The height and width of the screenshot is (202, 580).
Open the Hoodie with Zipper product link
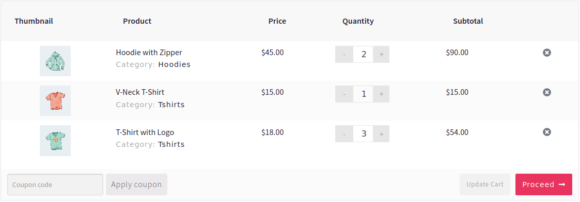[x=149, y=53]
